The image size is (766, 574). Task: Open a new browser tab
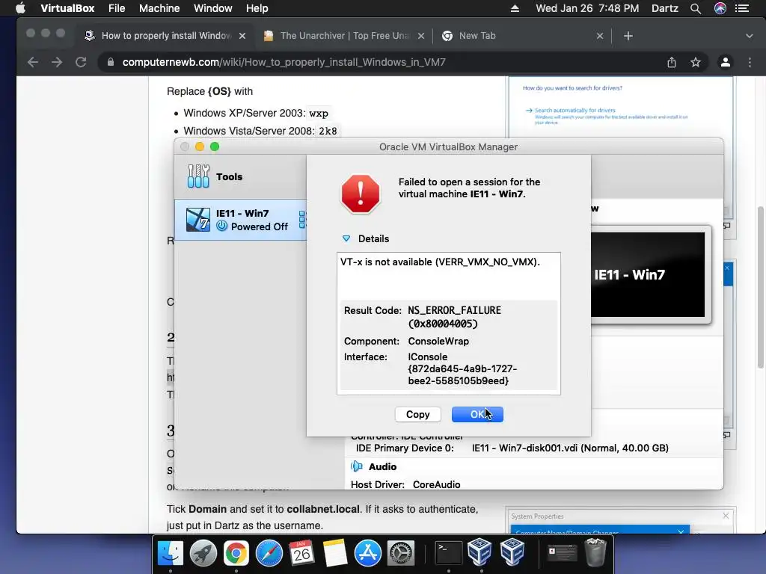click(628, 36)
